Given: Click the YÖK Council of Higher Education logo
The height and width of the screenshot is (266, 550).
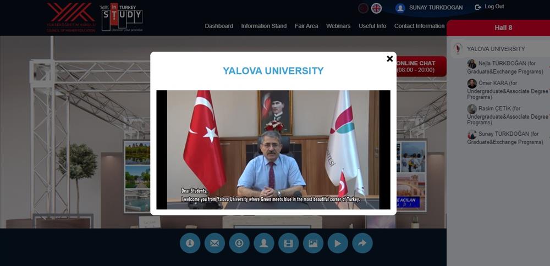Looking at the screenshot, I should point(71,17).
